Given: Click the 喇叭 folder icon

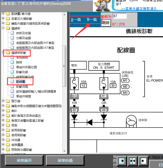Looking at the screenshot, I should 8,111.
